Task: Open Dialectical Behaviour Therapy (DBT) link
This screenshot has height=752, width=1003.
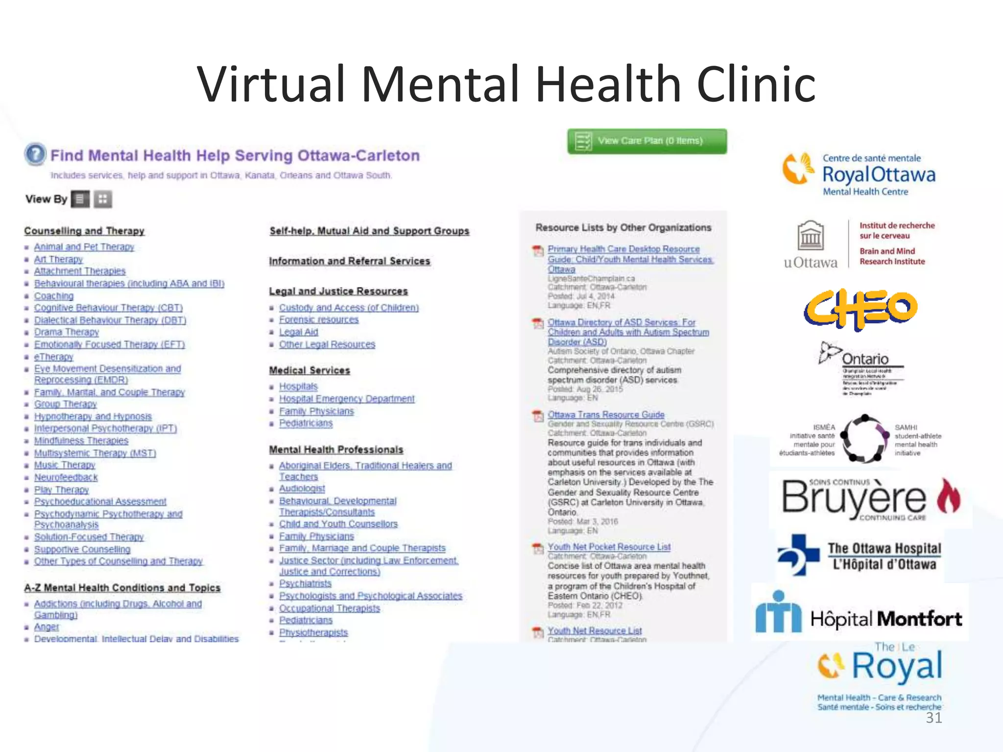Action: [x=110, y=320]
